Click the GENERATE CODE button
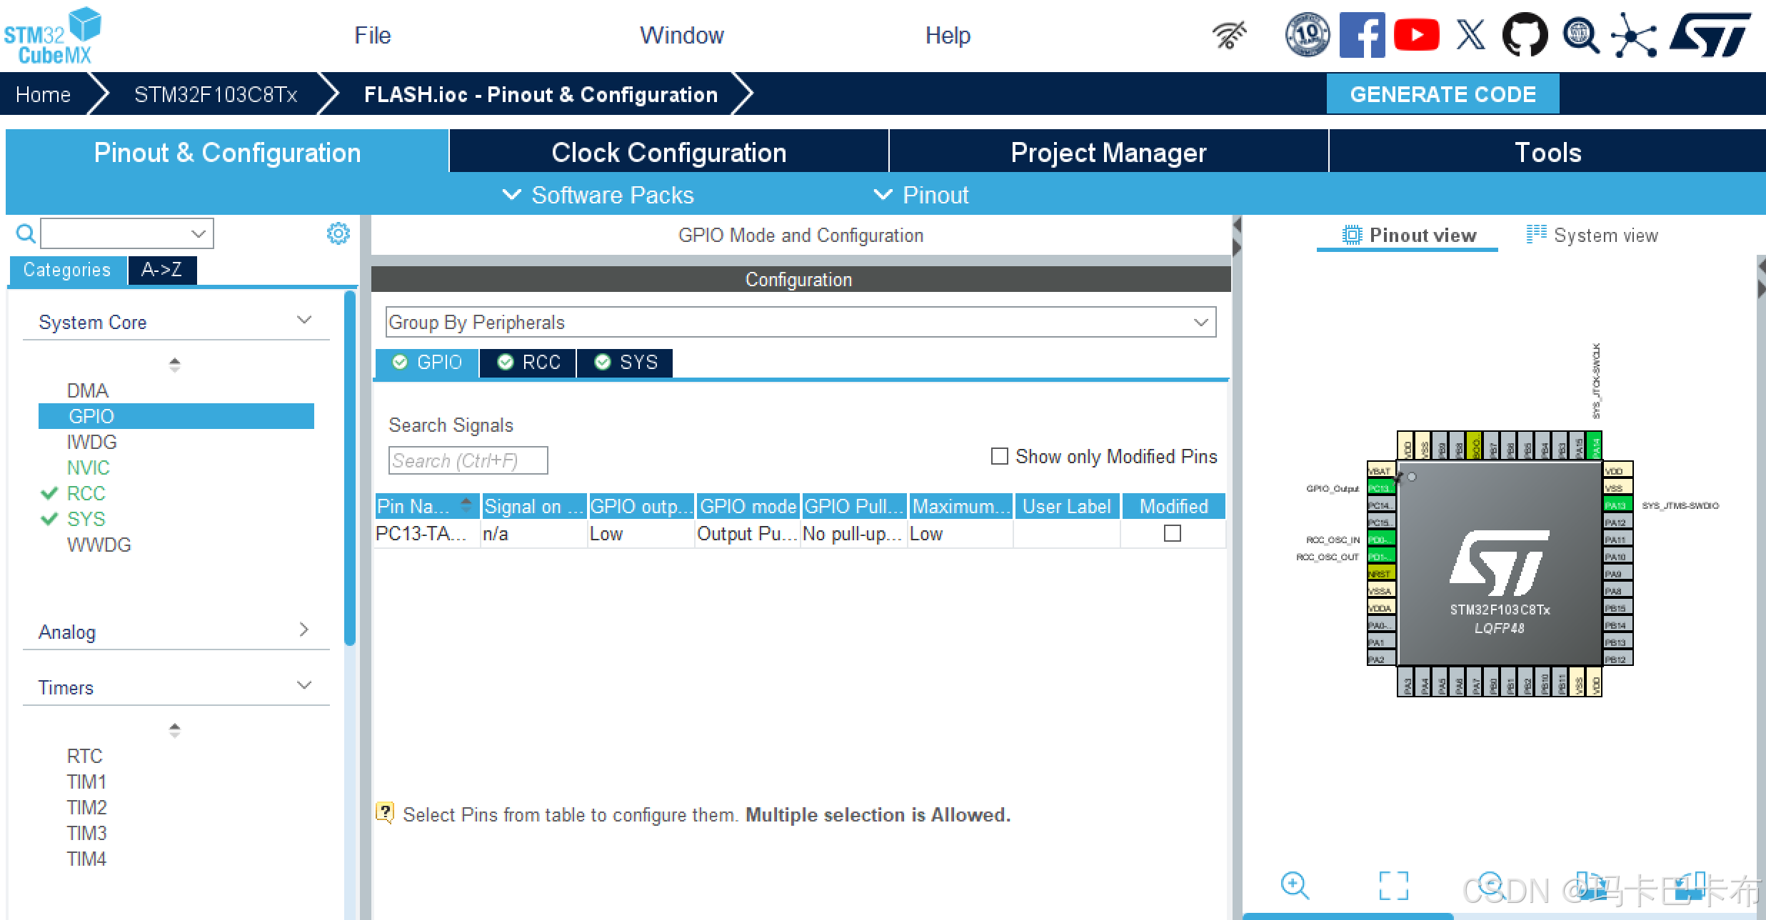 [x=1442, y=93]
